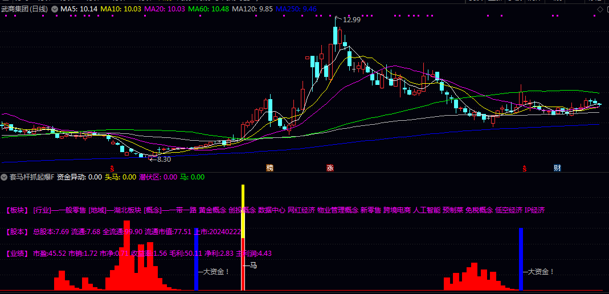The image size is (609, 294).
Task: Click the 网红经济 concept text
Action: 301,210
